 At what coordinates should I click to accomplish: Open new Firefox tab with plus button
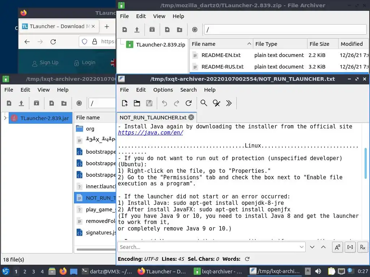(107, 26)
